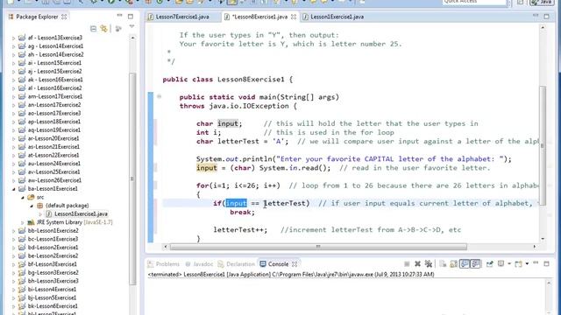Toggle Pin Console button
This screenshot has width=561, height=315.
(489, 264)
